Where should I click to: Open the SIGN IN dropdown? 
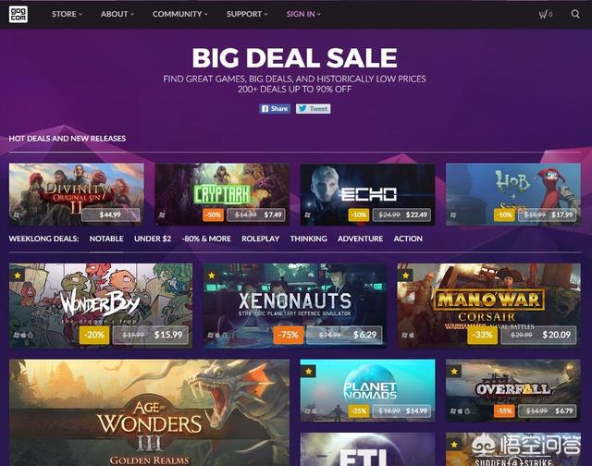click(303, 14)
